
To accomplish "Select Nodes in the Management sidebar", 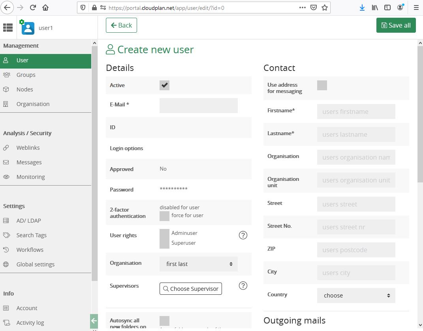I will [x=24, y=89].
